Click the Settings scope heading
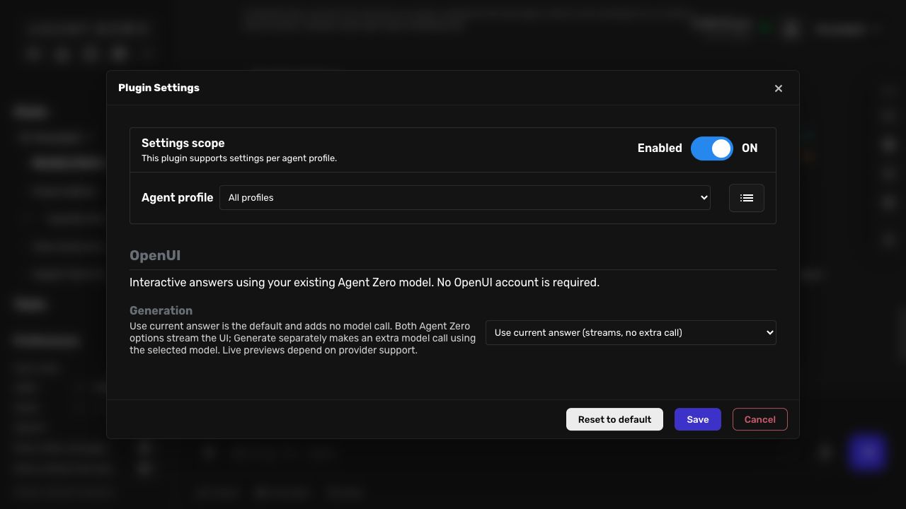The width and height of the screenshot is (906, 509). 183,144
